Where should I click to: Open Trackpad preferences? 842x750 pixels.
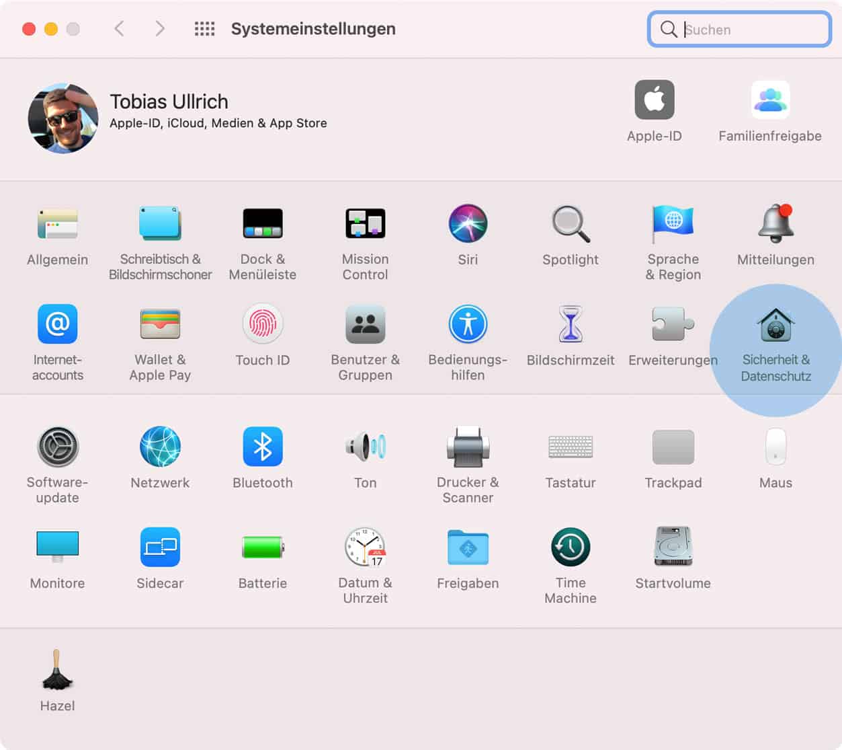coord(673,447)
